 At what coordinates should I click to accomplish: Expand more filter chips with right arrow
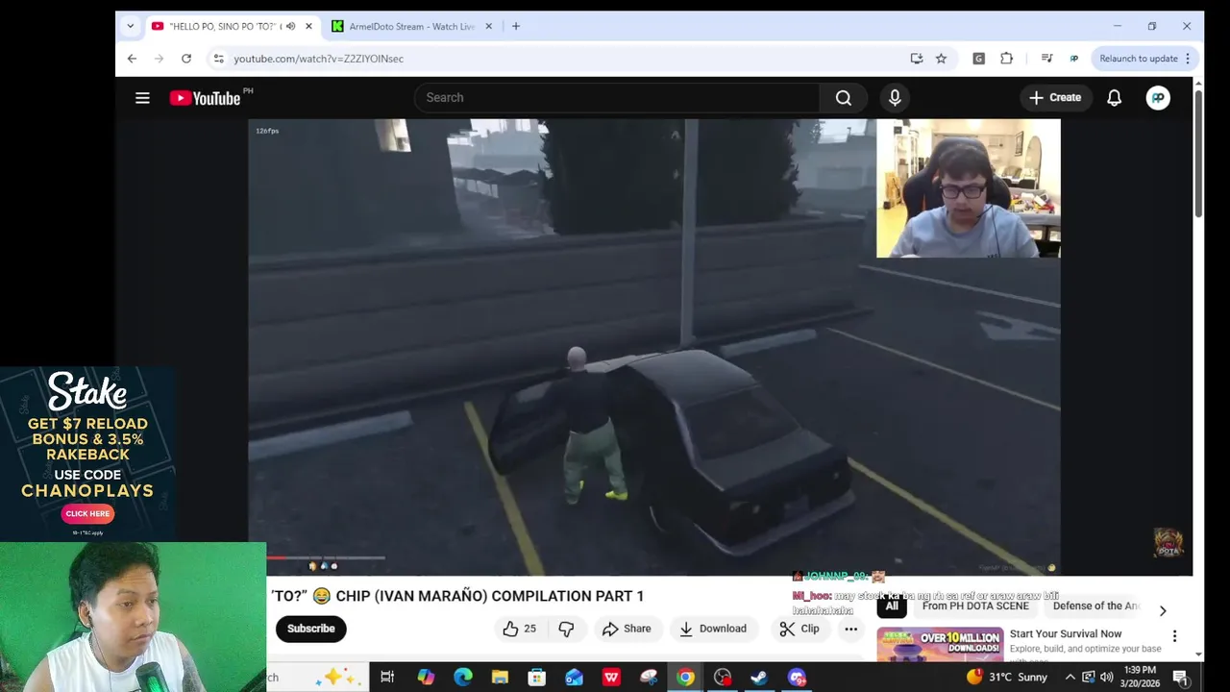[1163, 610]
